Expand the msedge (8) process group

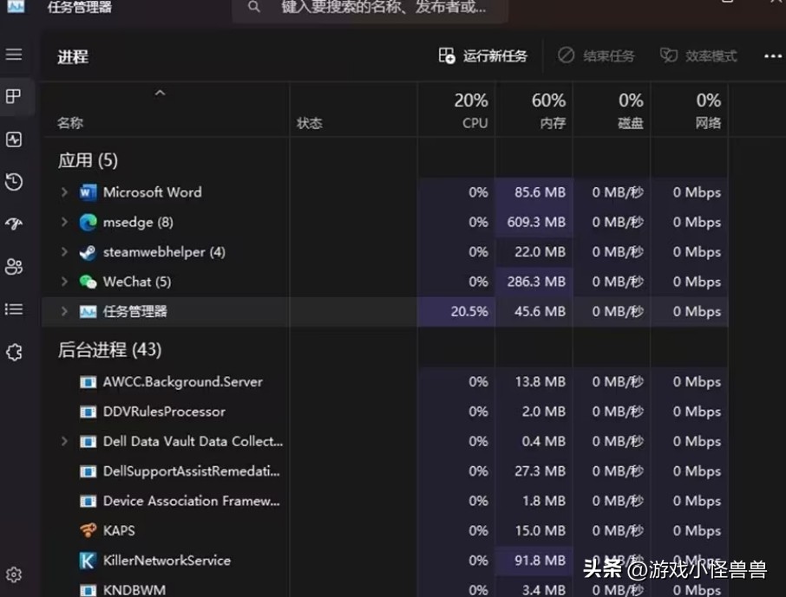(64, 223)
